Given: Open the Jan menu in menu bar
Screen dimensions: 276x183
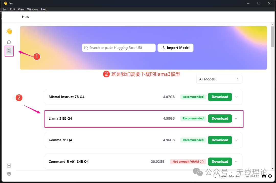Looking at the screenshot, I should point(5,9).
